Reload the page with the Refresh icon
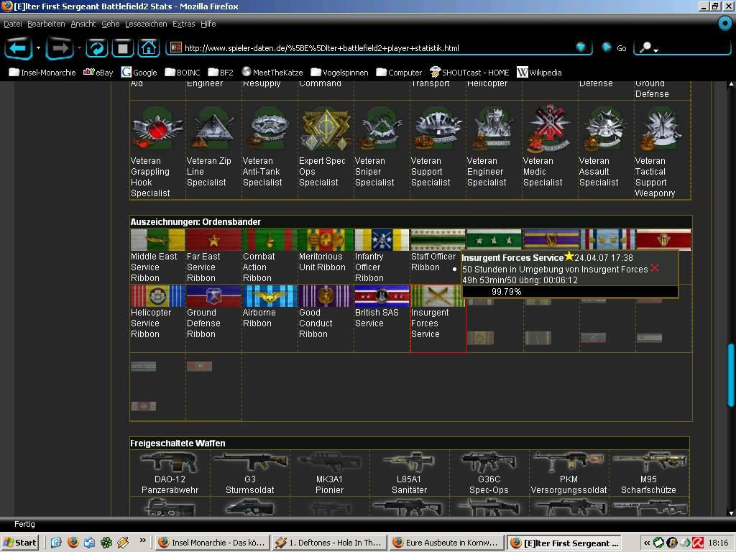Image resolution: width=736 pixels, height=552 pixels. click(97, 48)
